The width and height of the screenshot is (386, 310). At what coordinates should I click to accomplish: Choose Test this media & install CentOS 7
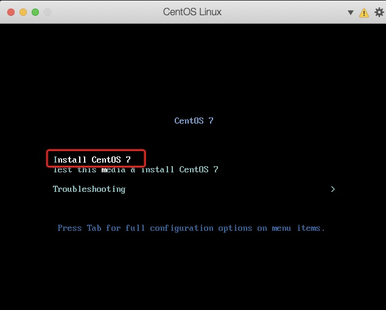[136, 169]
